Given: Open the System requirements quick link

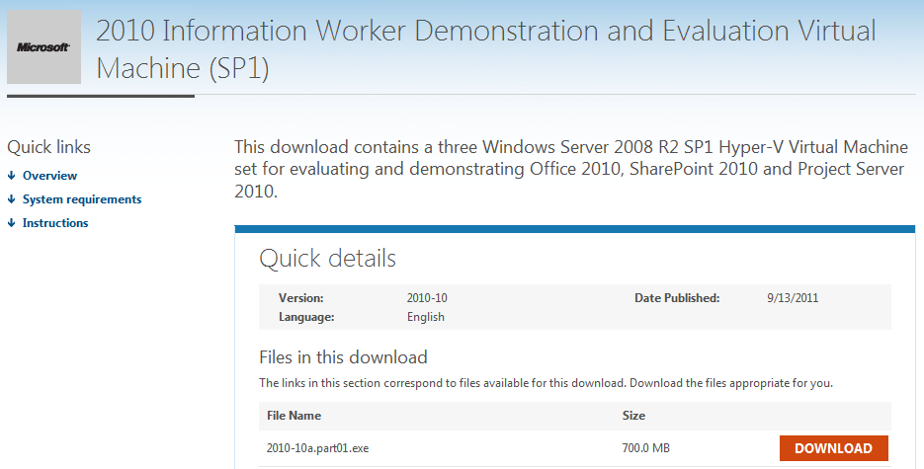Looking at the screenshot, I should (82, 199).
